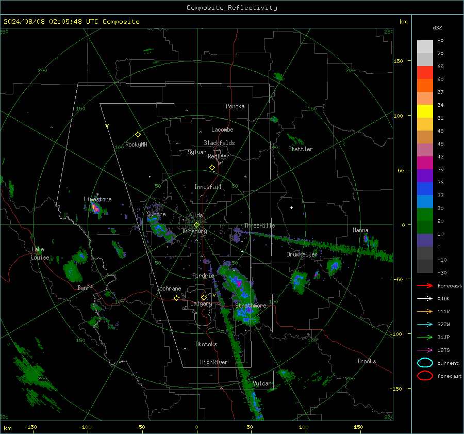Click the purple swatch below 39 dBZ

(425, 175)
